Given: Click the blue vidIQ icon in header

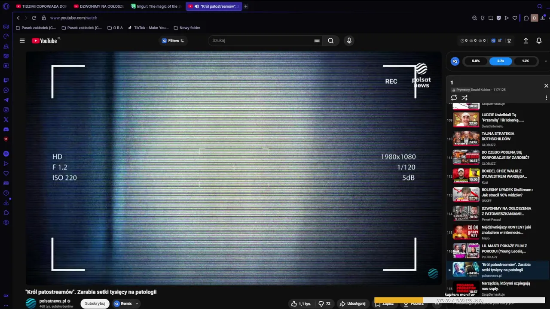Looking at the screenshot, I should point(493,41).
